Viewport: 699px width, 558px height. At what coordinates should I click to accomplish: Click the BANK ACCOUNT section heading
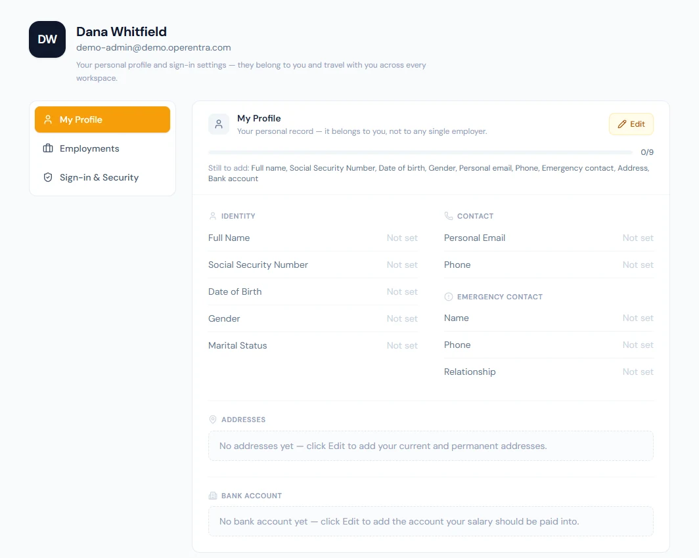[x=252, y=496]
